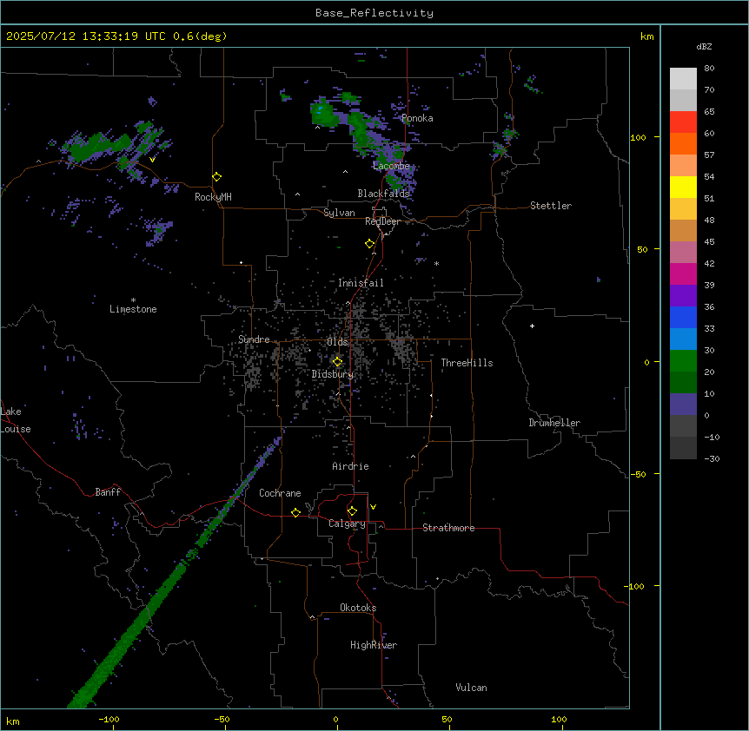Click the ThreeHills label
749x731 pixels.
pyautogui.click(x=467, y=363)
